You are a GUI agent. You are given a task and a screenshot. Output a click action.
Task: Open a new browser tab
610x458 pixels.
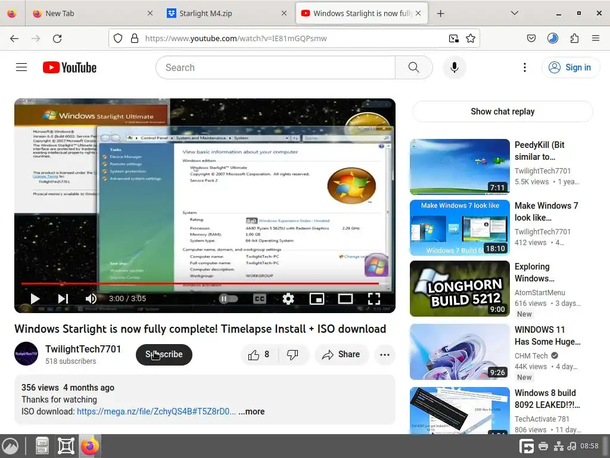point(440,13)
